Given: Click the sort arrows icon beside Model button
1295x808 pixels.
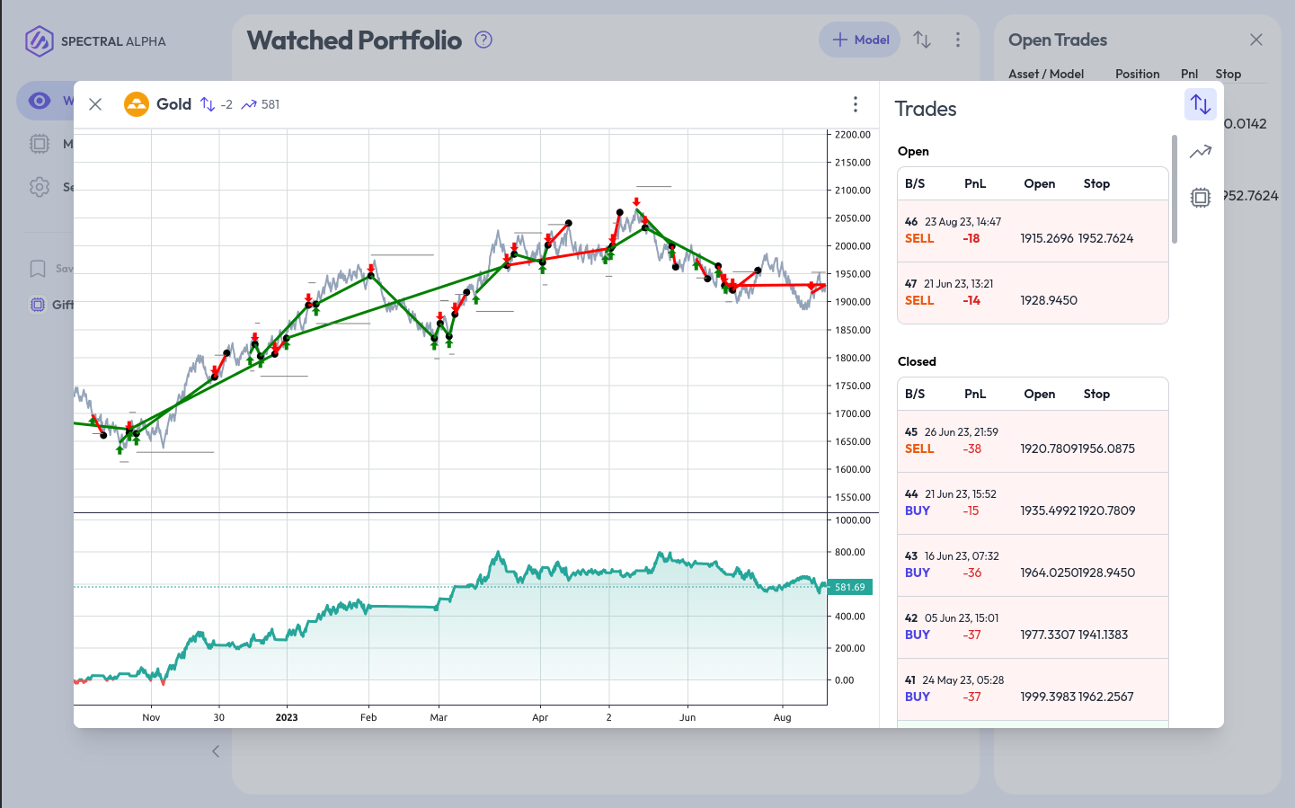Looking at the screenshot, I should tap(922, 40).
